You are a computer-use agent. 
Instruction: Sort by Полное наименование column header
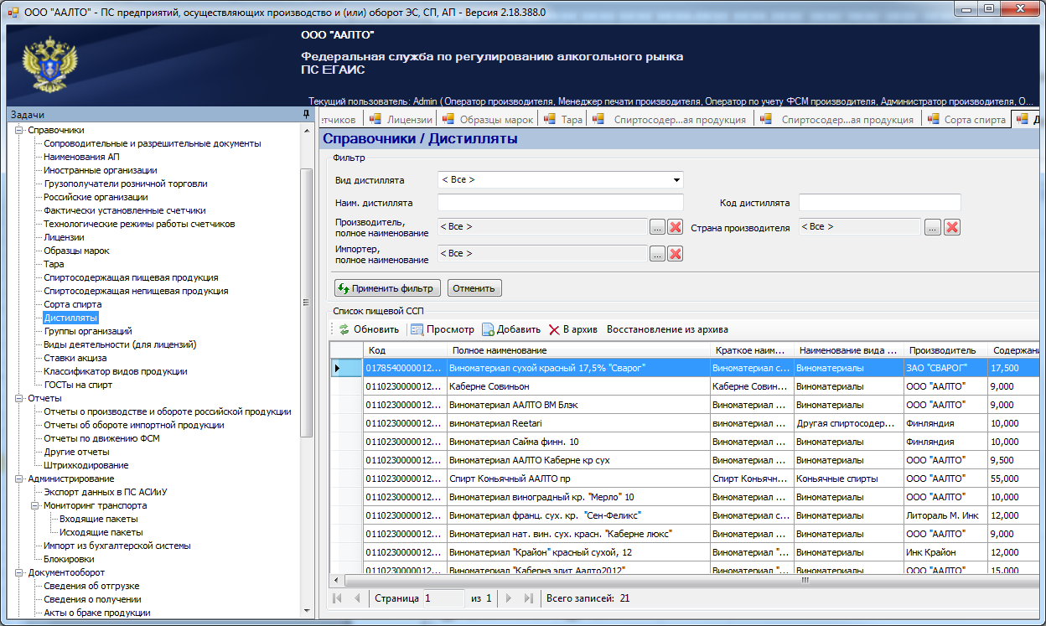pos(578,350)
